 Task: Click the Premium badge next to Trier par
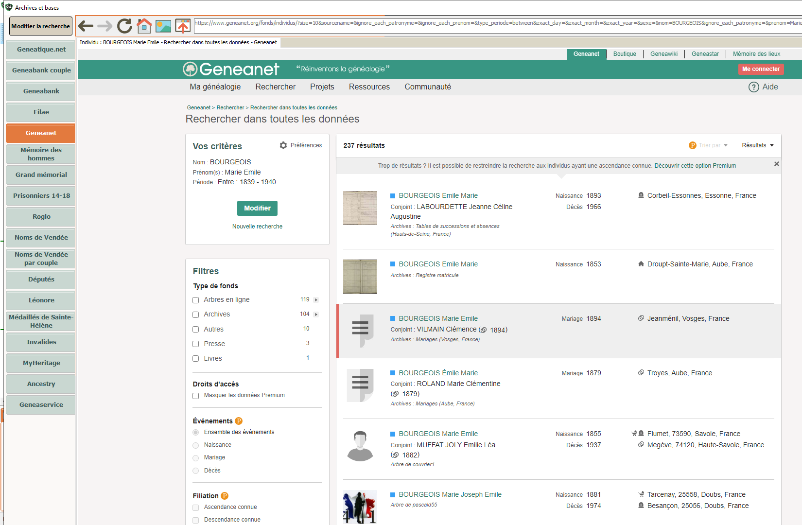point(693,145)
